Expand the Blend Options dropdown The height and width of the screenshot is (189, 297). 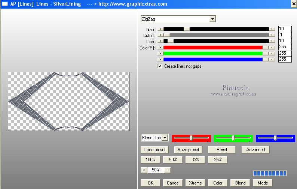tap(165, 138)
